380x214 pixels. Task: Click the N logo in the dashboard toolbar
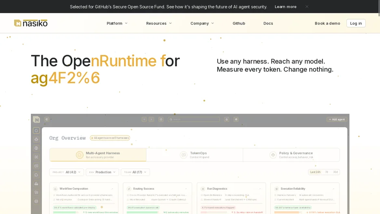pyautogui.click(x=37, y=119)
